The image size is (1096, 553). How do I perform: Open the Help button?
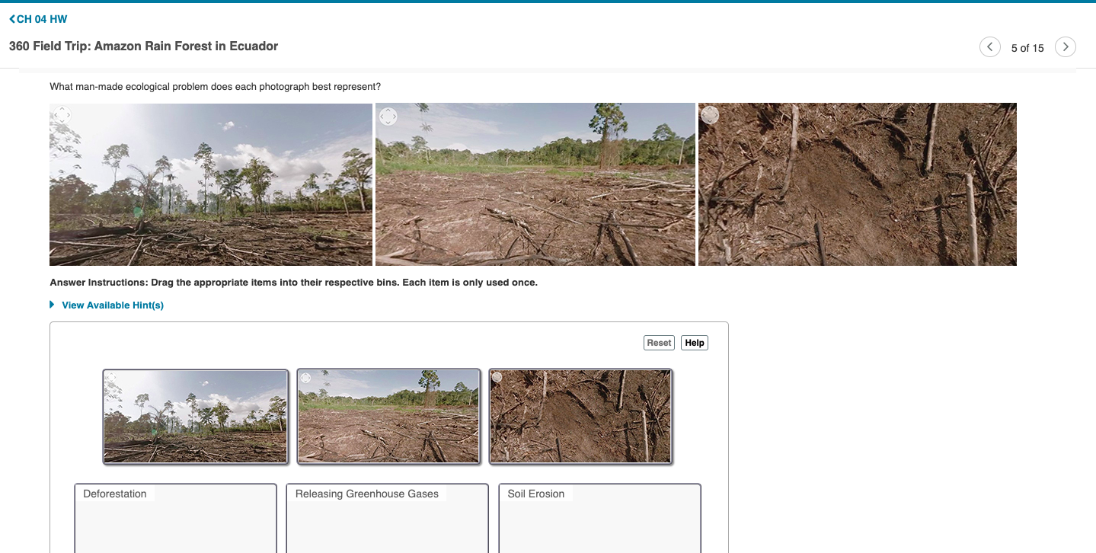pyautogui.click(x=695, y=343)
